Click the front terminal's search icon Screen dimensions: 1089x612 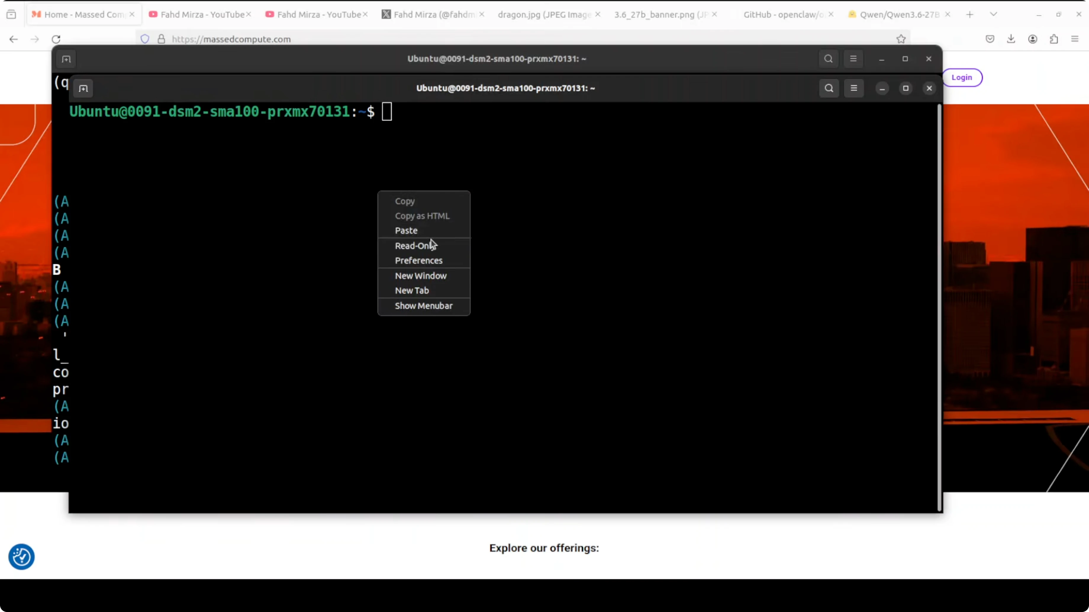[x=829, y=88]
